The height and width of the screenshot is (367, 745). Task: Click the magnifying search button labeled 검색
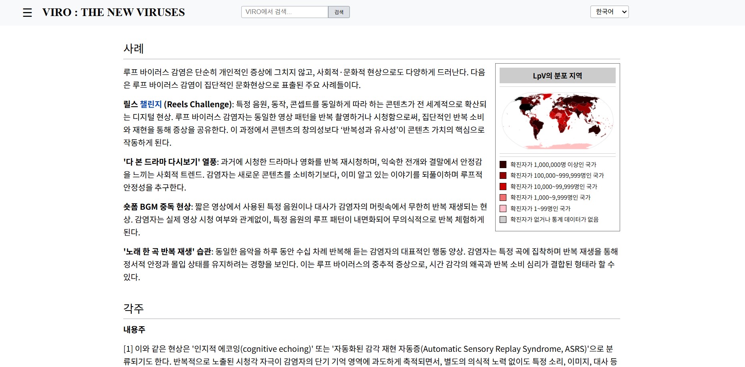click(x=338, y=12)
